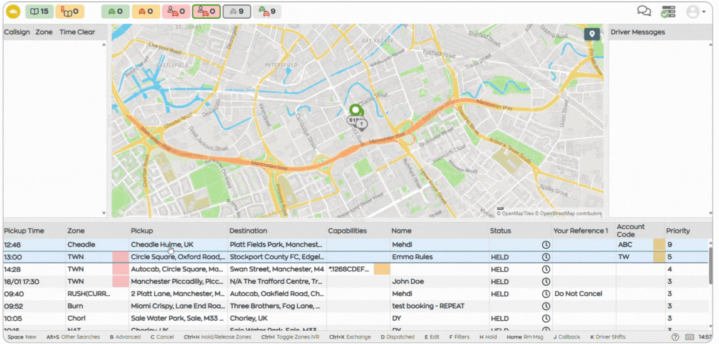Open the user account avatar dropdown
Image resolution: width=719 pixels, height=344 pixels.
click(x=695, y=11)
